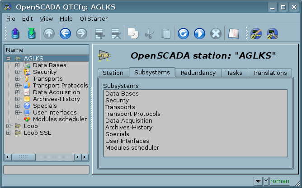The width and height of the screenshot is (302, 188).
Task: Collapse the AGLKS root tree node
Action: 9,59
